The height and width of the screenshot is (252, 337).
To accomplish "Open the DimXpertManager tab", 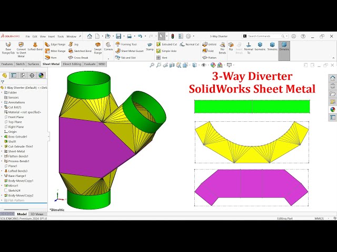I will [32, 76].
